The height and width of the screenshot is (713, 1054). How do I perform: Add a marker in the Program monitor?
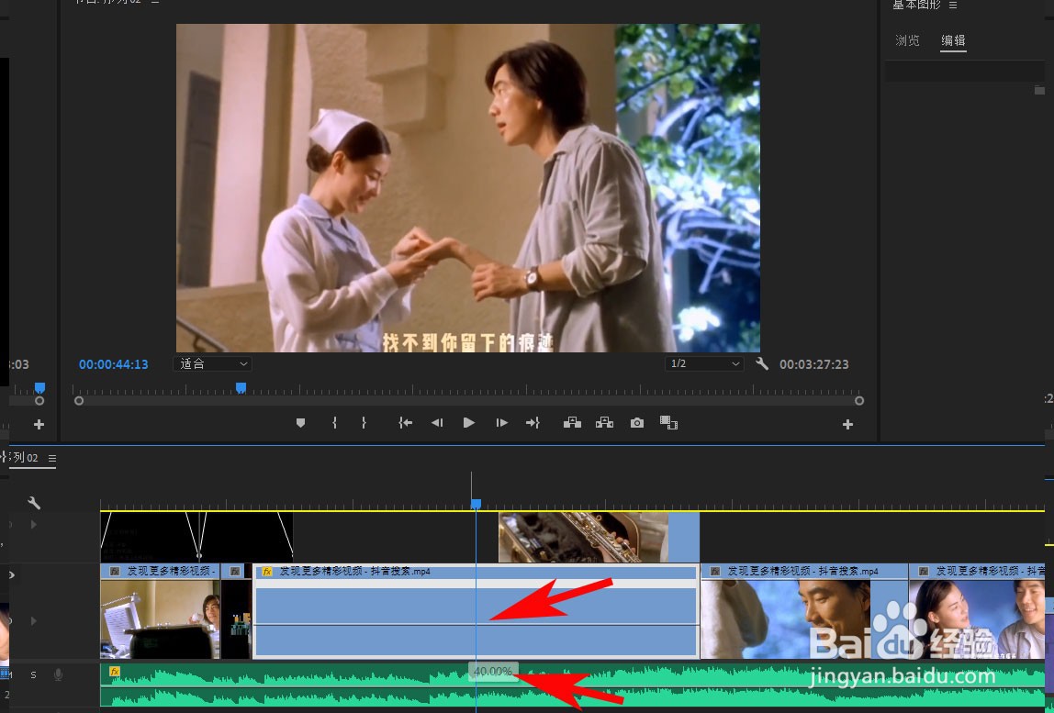pyautogui.click(x=300, y=423)
